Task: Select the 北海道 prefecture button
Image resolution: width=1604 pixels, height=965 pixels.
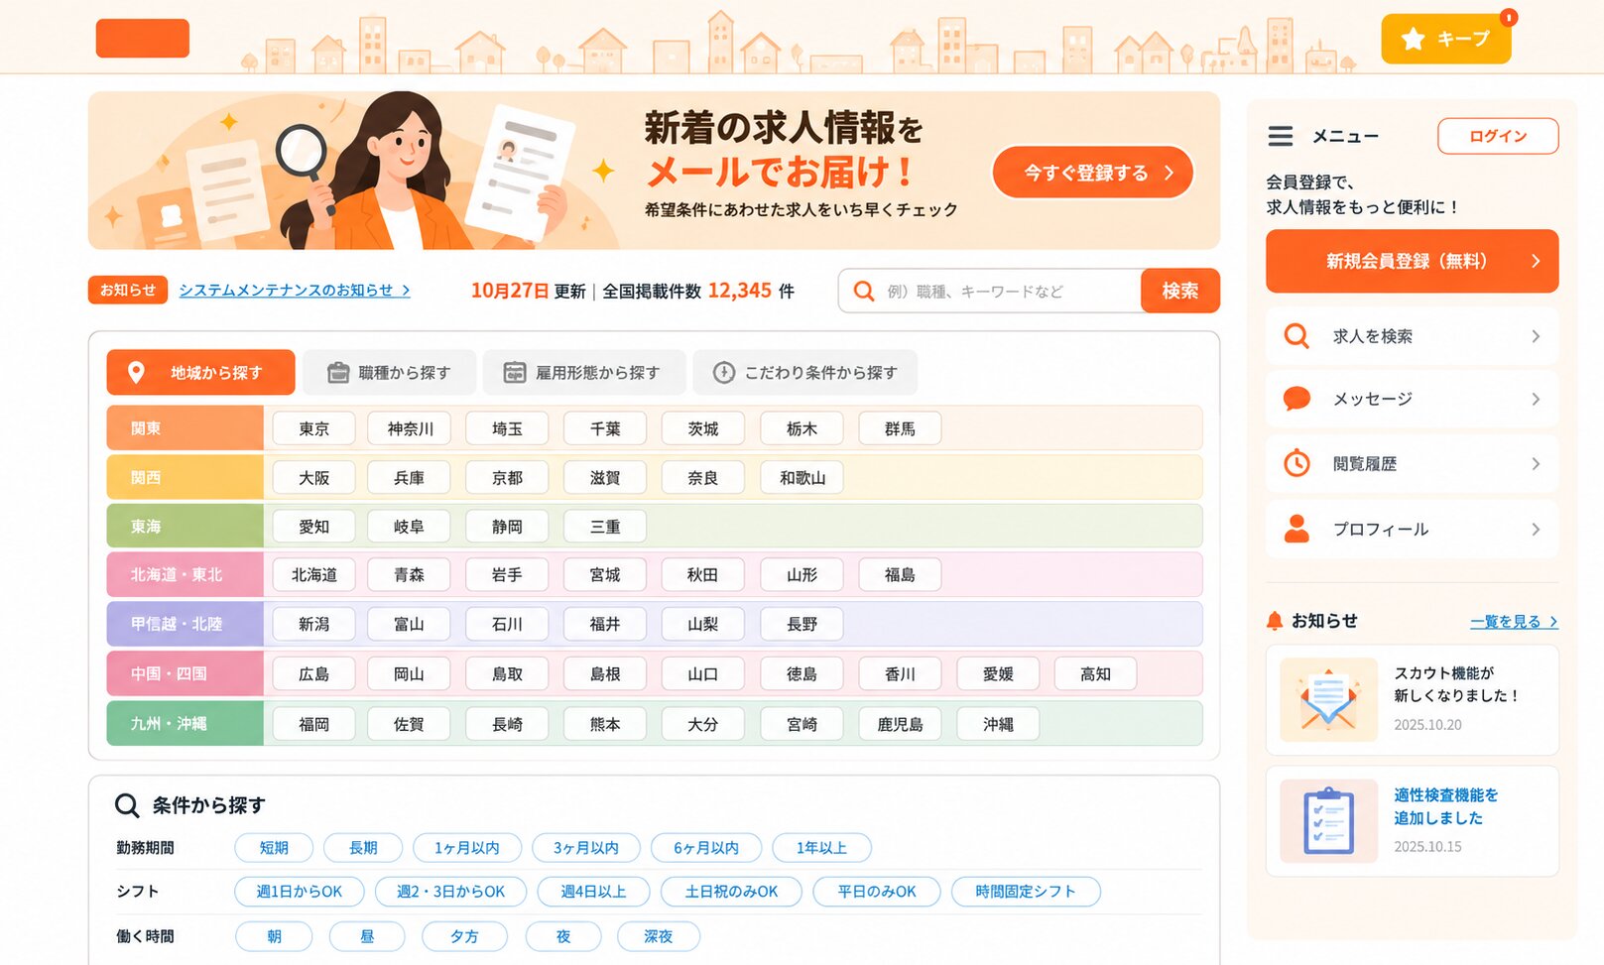Action: pyautogui.click(x=313, y=574)
